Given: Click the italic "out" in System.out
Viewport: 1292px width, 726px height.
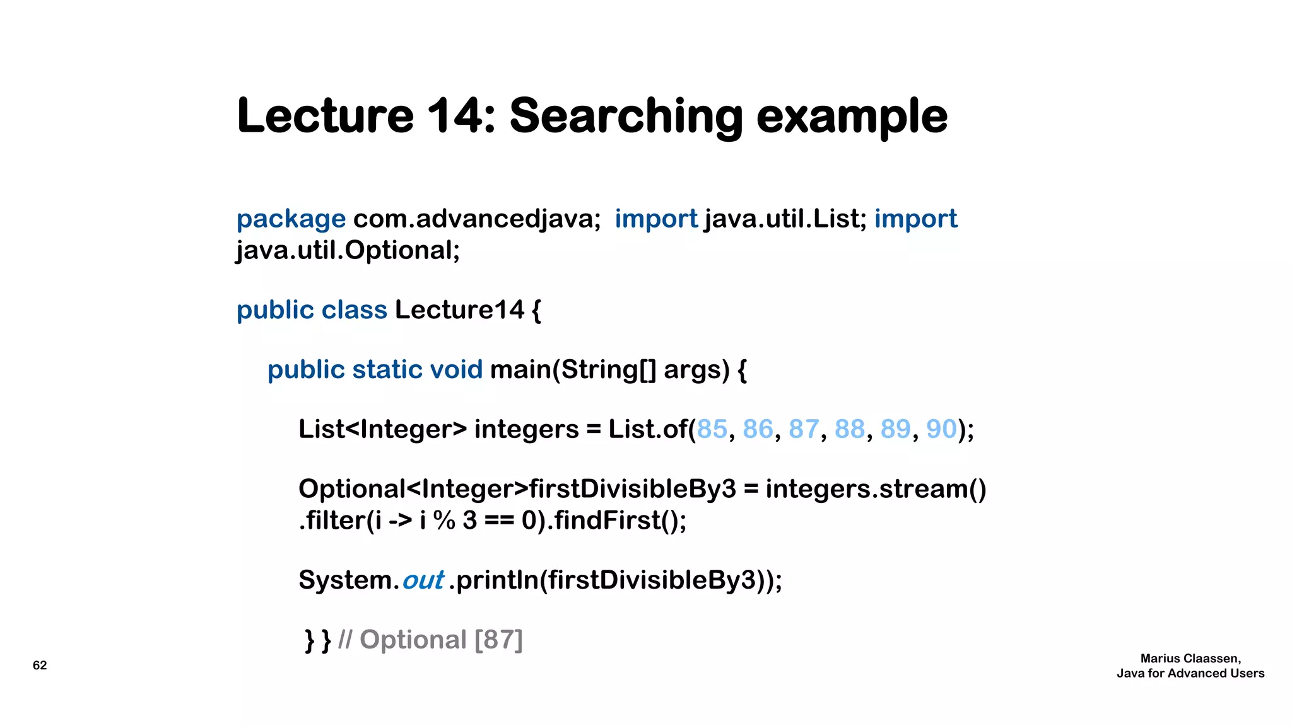Looking at the screenshot, I should [x=423, y=580].
